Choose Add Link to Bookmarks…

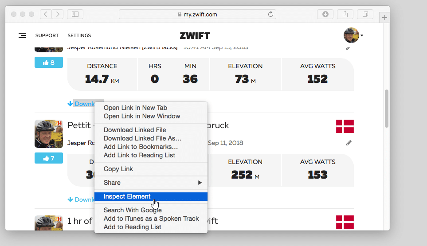[x=151, y=147]
